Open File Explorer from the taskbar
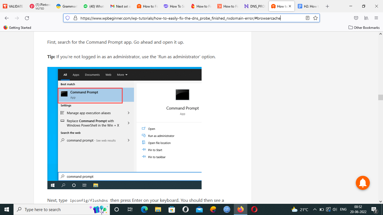The image size is (383, 215). click(x=158, y=209)
